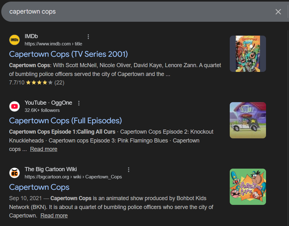Open the Capertown Cops (TV Series 2001) link
Viewport: 289px width, 226px height.
click(68, 54)
